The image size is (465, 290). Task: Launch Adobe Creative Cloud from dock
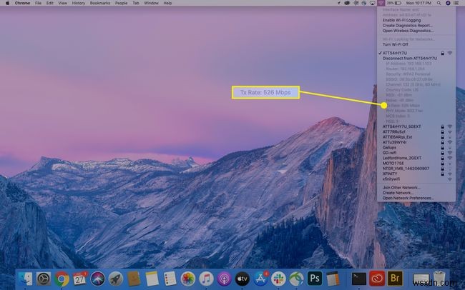[377, 279]
